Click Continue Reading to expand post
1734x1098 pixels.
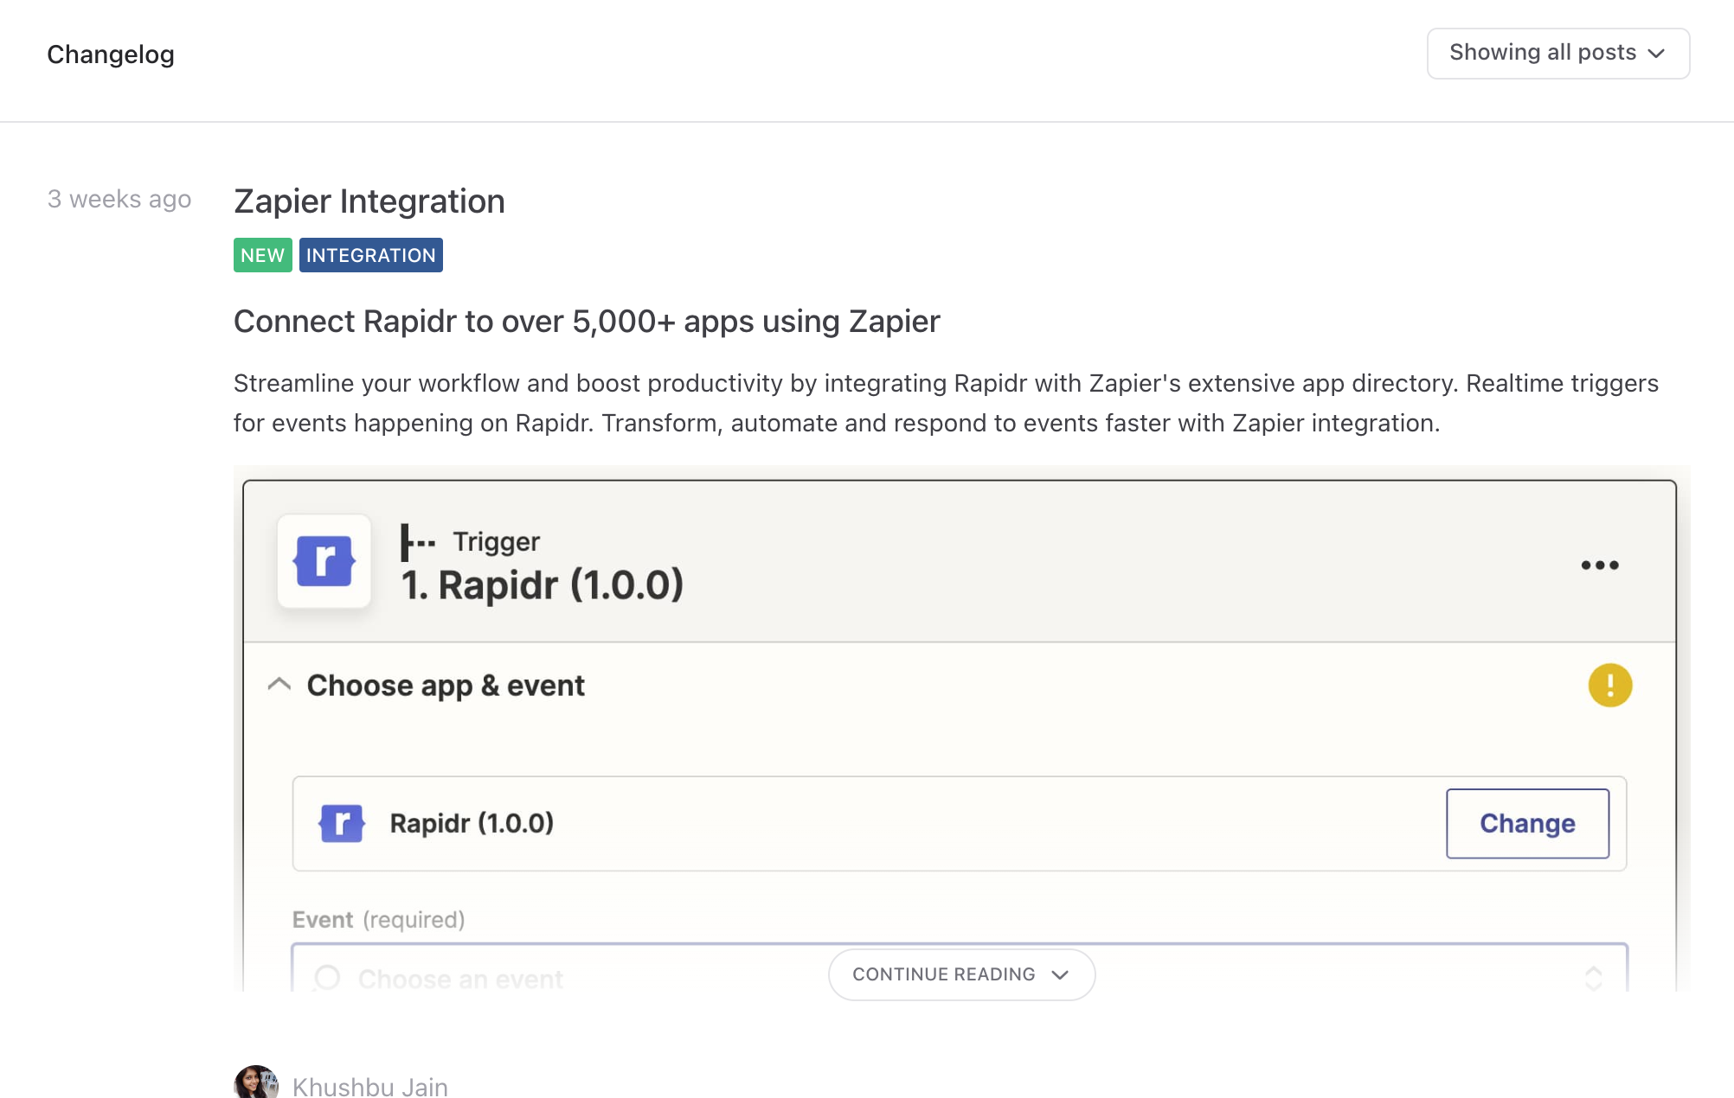(961, 974)
